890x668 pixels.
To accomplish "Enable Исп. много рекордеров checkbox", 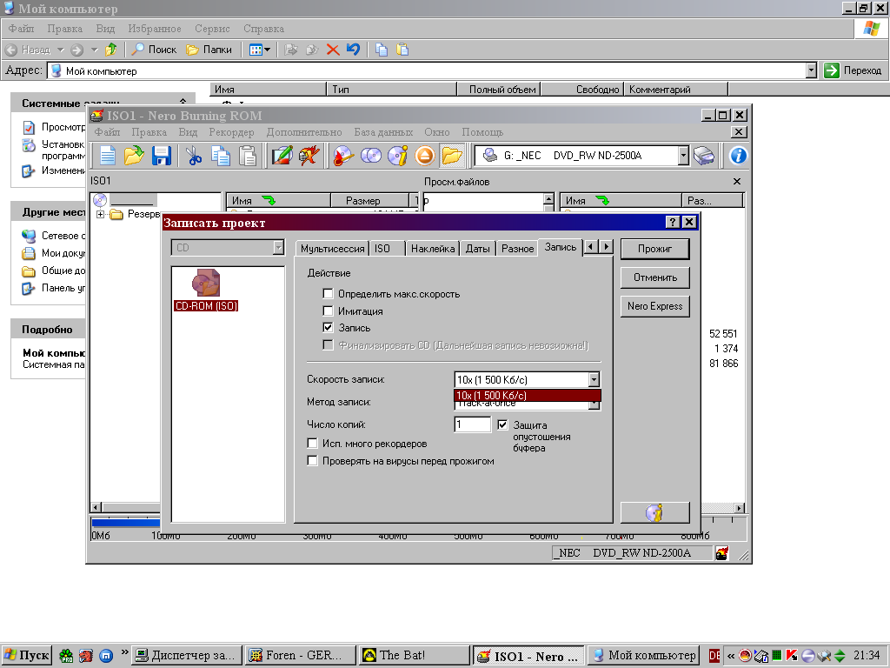I will [312, 443].
